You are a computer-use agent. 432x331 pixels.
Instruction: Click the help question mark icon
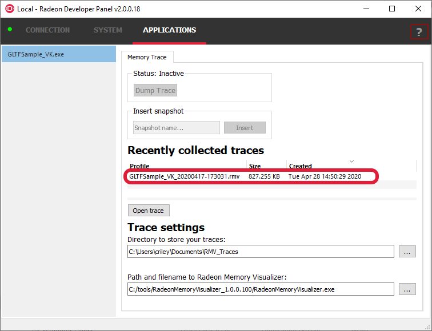point(418,31)
